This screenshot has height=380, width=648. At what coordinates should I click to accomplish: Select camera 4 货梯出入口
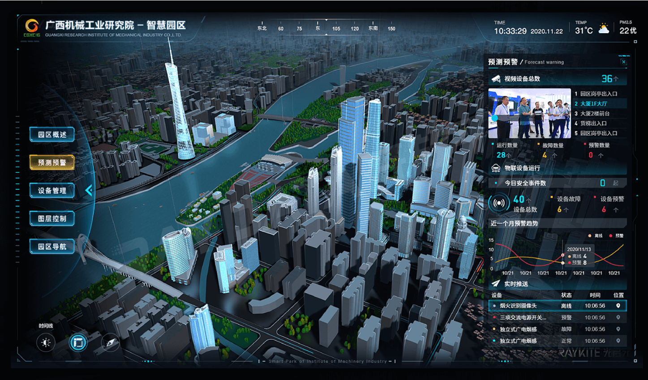pos(600,123)
